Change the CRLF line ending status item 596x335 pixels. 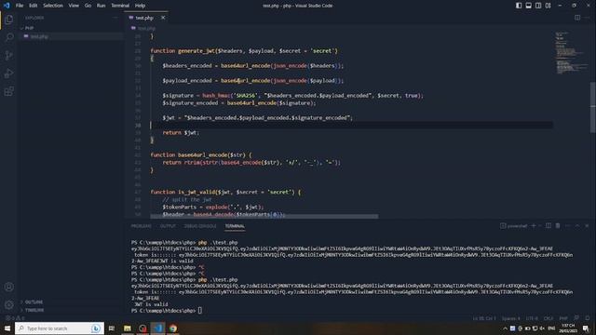[549, 318]
